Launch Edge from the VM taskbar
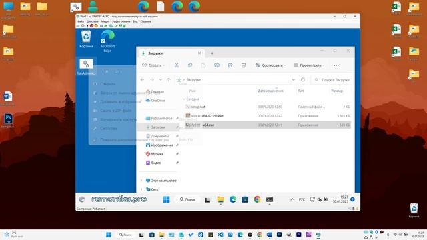 [233, 199]
